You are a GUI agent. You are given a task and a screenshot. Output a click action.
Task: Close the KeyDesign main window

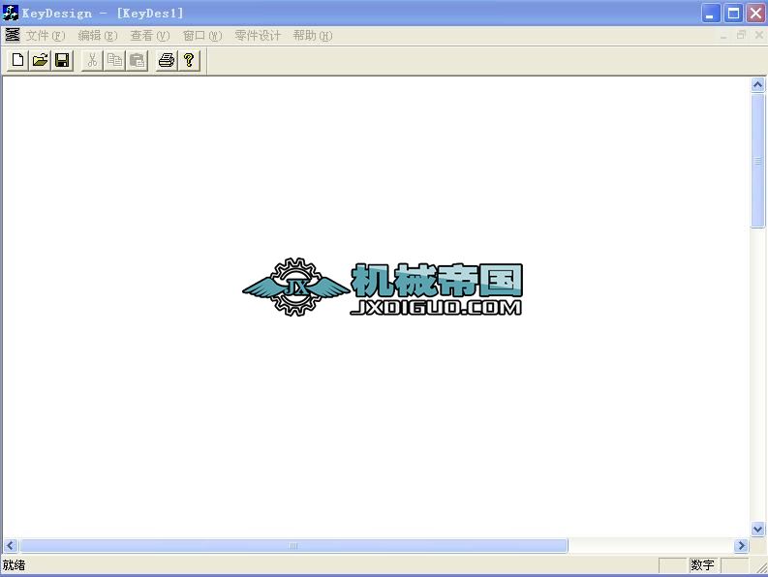(755, 14)
